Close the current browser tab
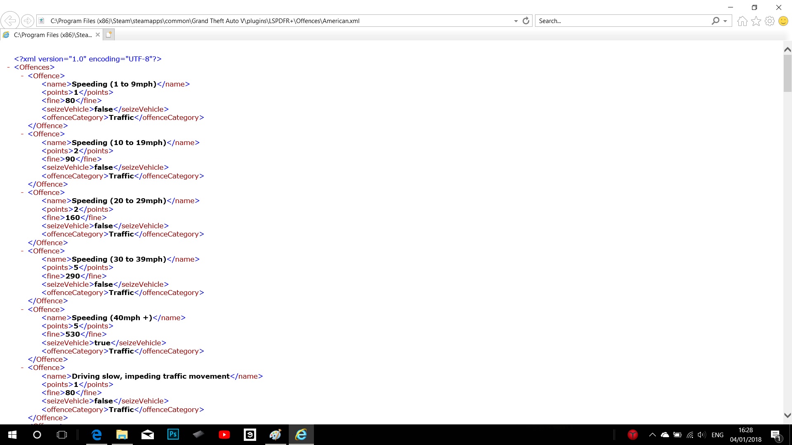 tap(98, 35)
